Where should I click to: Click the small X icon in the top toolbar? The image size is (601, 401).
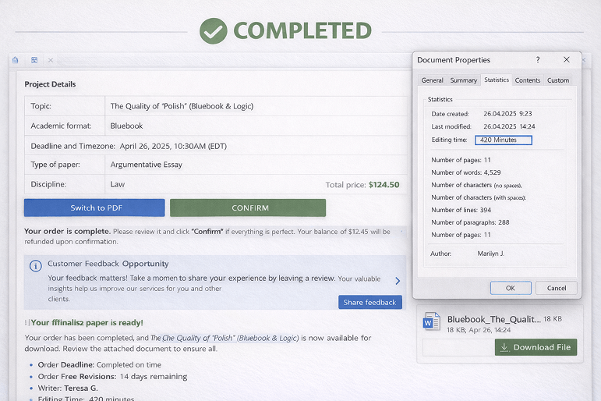point(51,60)
